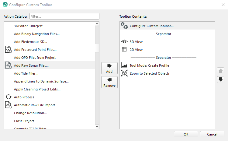Move item down with the down arrow
Screen dimensions: 228x141
tap(221, 79)
